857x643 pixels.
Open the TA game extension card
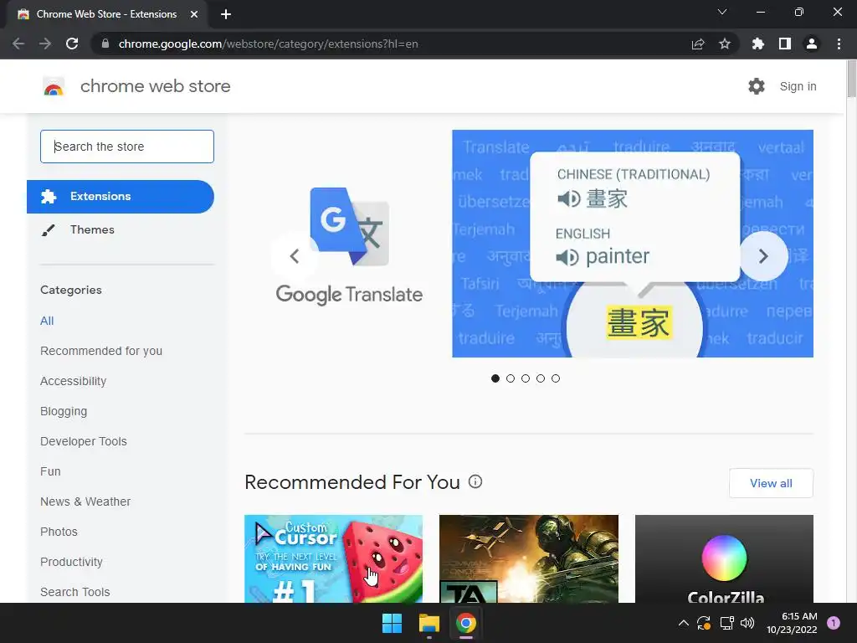(529, 558)
